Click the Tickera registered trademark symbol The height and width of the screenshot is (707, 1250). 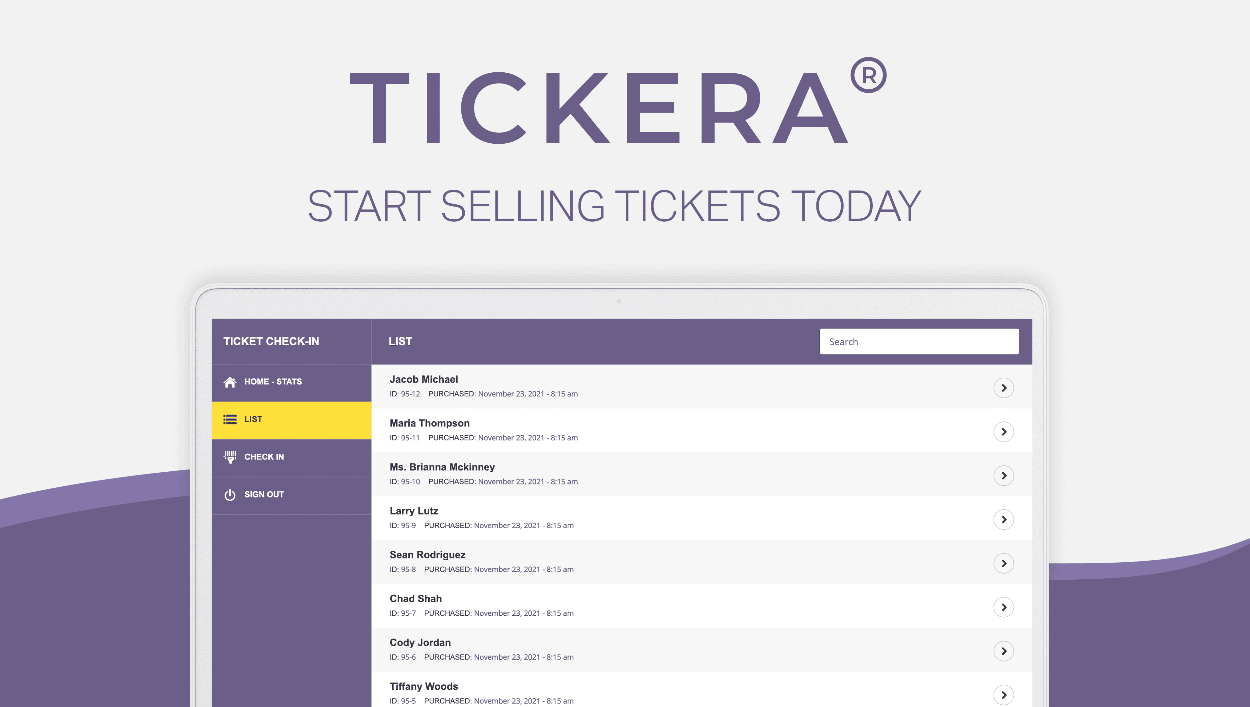click(868, 75)
